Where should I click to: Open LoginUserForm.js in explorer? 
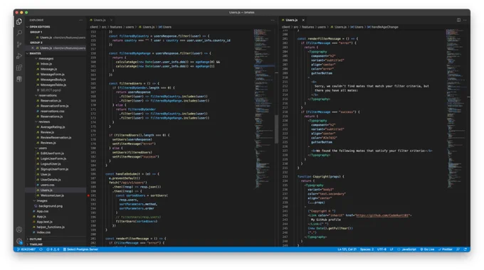click(x=53, y=158)
